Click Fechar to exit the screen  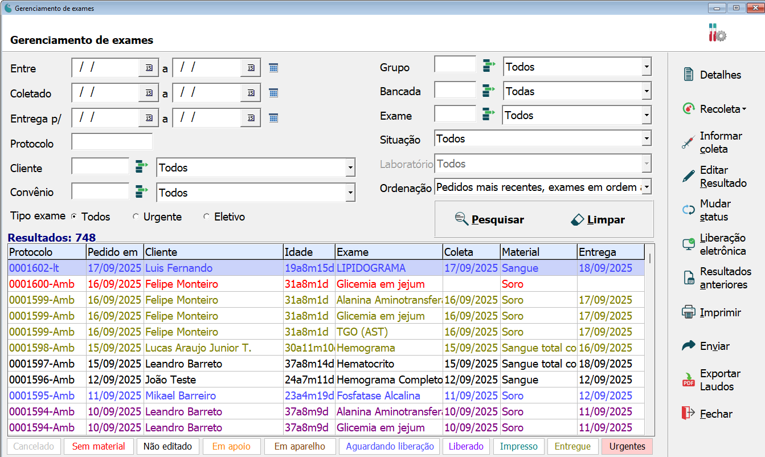(708, 414)
